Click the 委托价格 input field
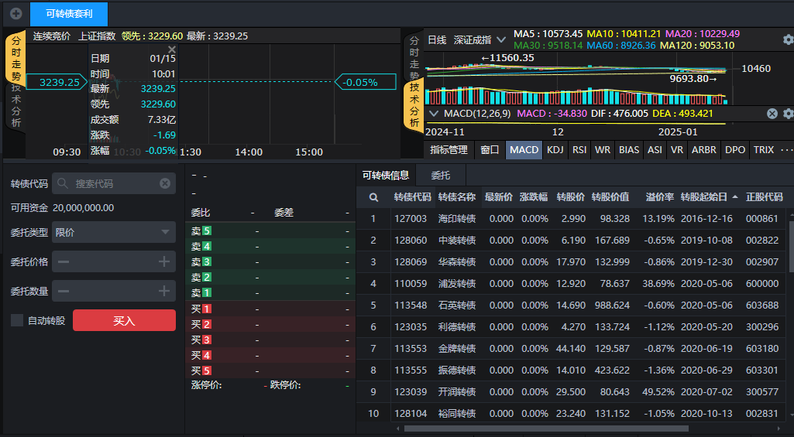Image resolution: width=794 pixels, height=437 pixels. pyautogui.click(x=114, y=261)
